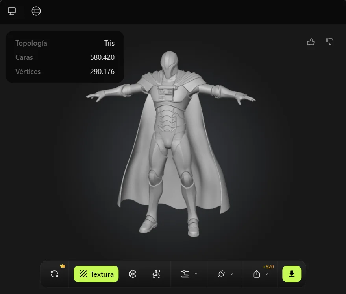Click the Caras count 580.420
This screenshot has width=346, height=294.
[102, 57]
